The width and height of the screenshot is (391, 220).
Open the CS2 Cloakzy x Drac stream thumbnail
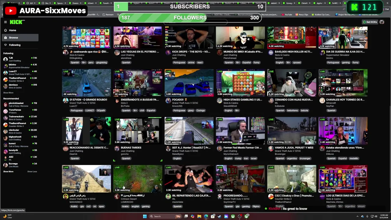tap(292, 179)
